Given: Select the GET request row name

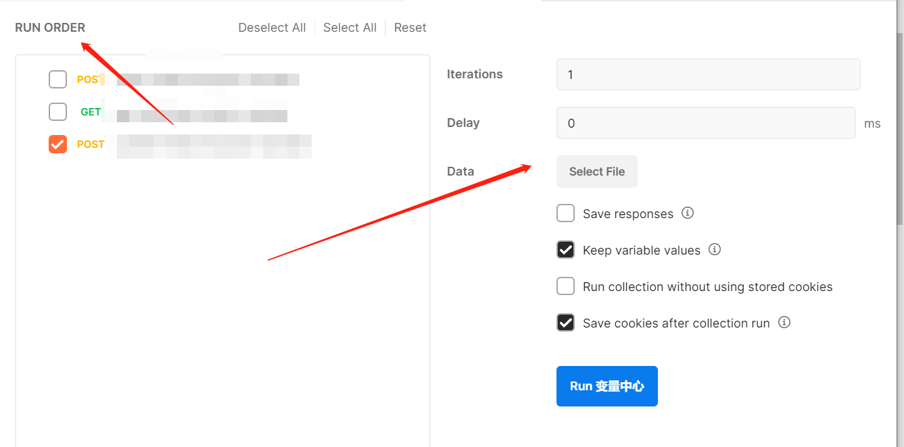Looking at the screenshot, I should tap(201, 113).
